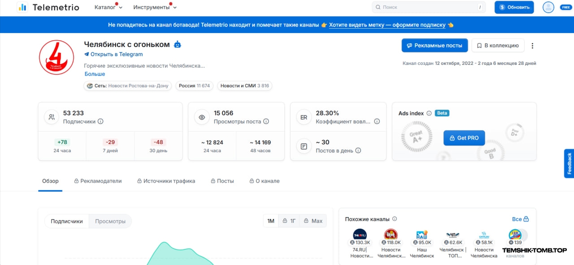Open the user profile avatar
This screenshot has width=574, height=265.
[548, 7]
